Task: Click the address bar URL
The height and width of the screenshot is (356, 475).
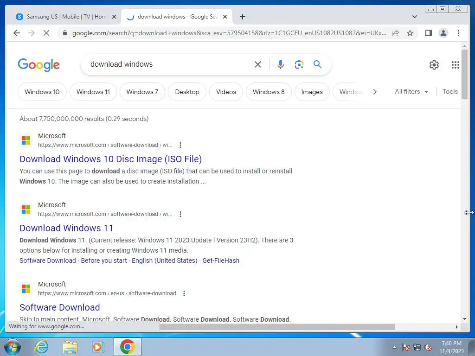Action: click(x=229, y=33)
